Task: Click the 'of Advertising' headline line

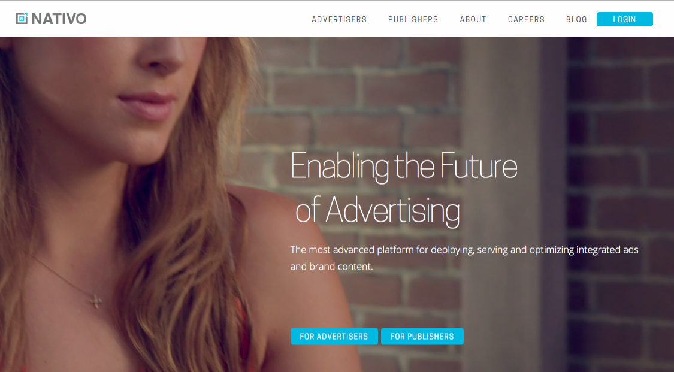Action: (x=377, y=210)
